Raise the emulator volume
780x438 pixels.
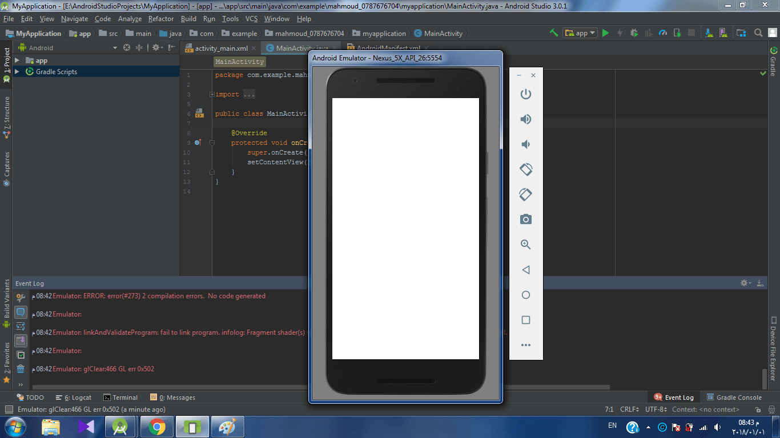(x=526, y=119)
